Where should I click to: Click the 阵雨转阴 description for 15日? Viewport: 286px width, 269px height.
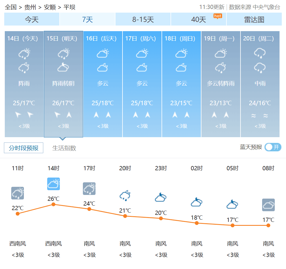63,83
